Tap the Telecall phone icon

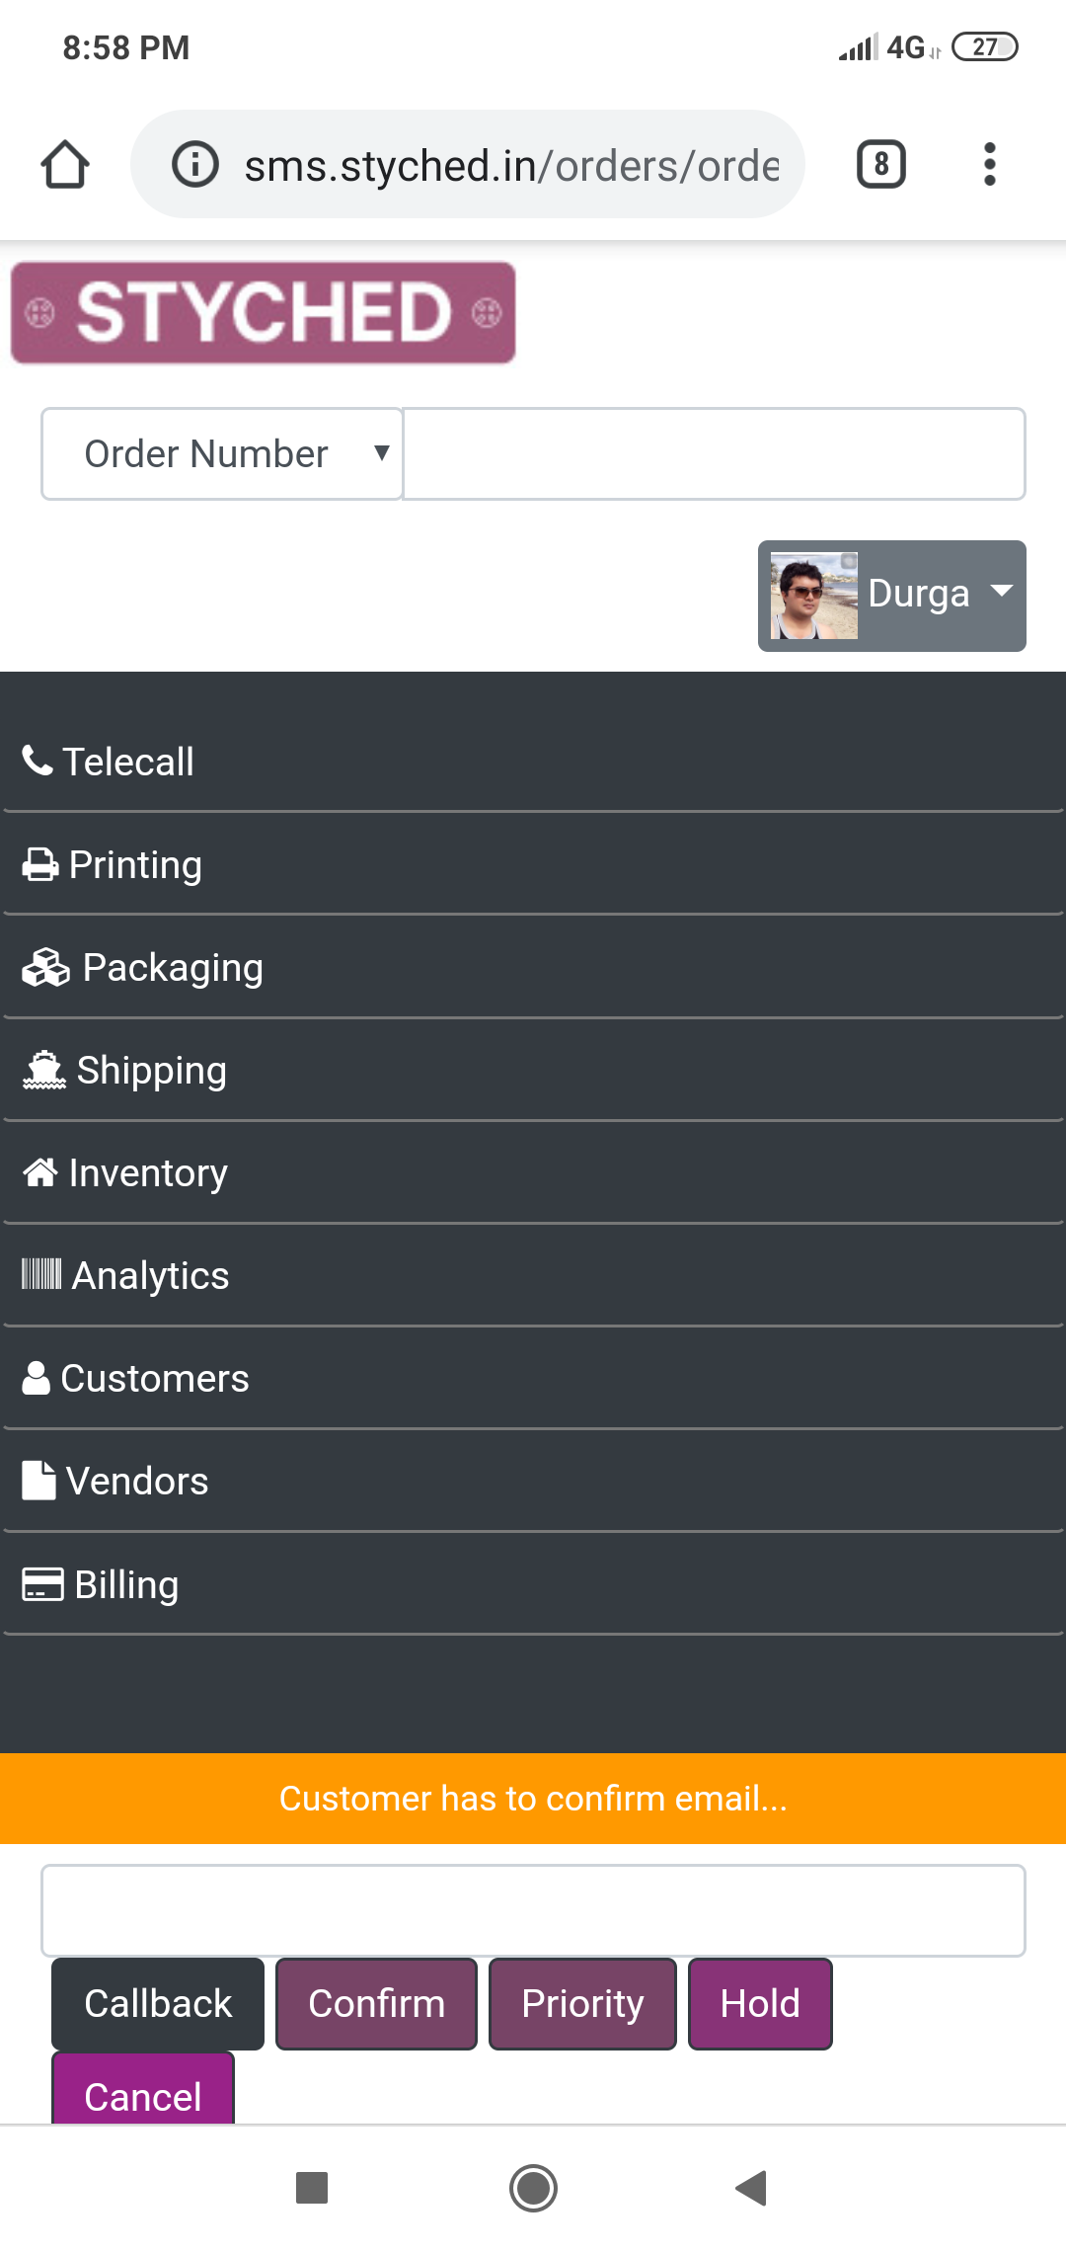click(x=38, y=761)
